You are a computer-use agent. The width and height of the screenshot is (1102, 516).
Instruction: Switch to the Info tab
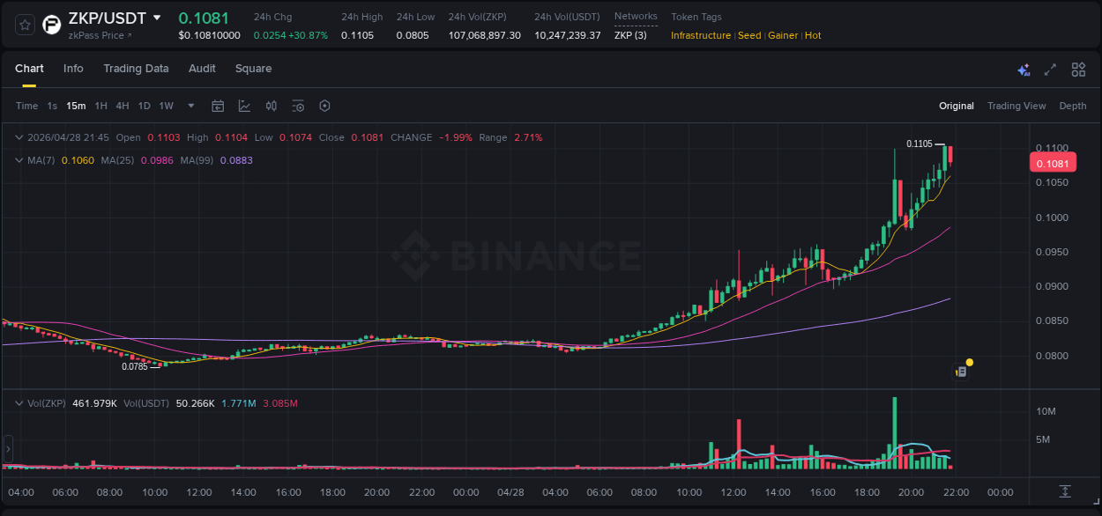coord(73,69)
